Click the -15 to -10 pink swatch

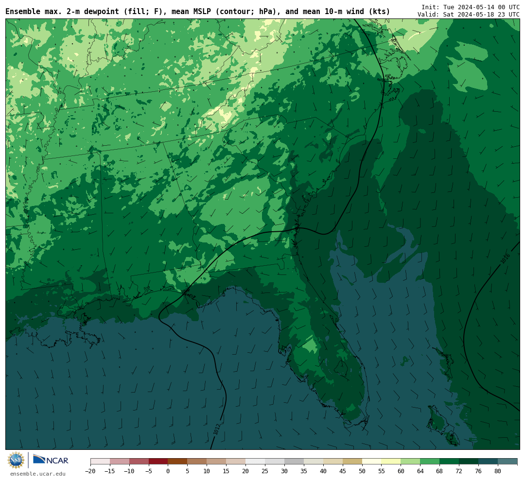pyautogui.click(x=120, y=462)
